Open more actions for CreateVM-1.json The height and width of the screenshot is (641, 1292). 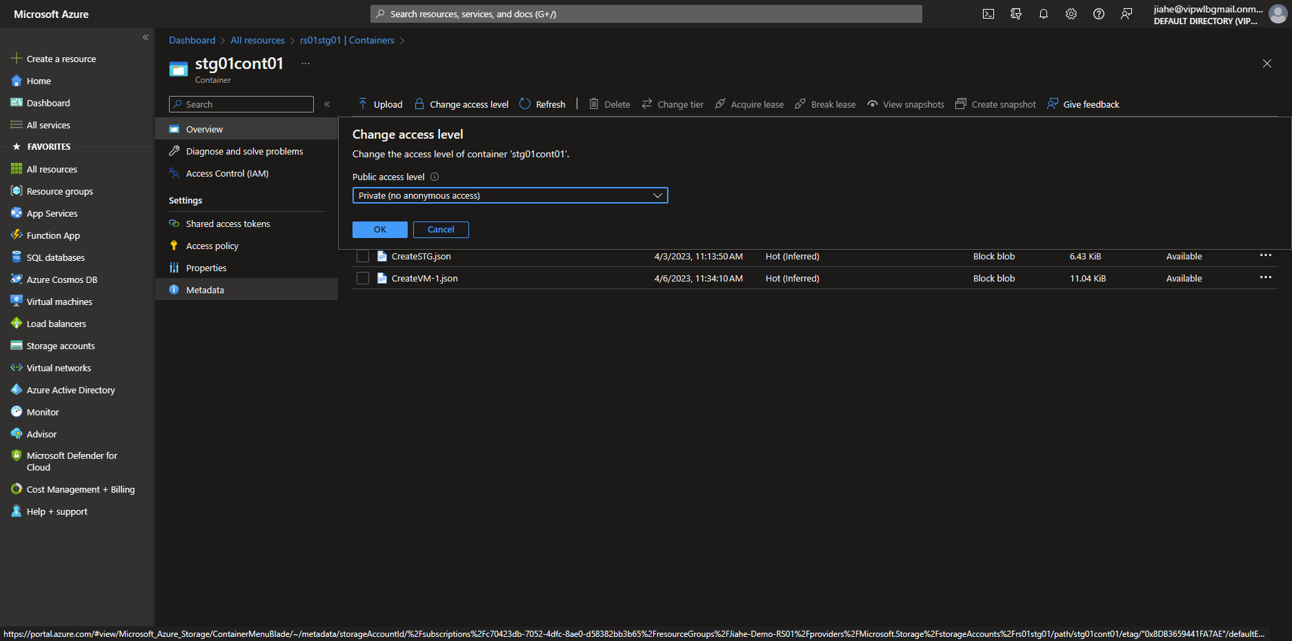point(1265,277)
